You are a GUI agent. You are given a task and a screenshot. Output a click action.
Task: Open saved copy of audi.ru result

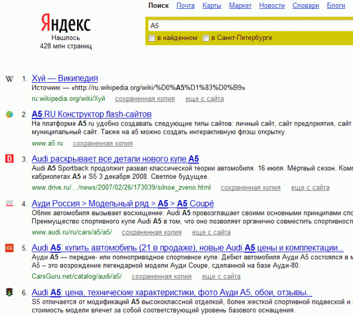152,232
